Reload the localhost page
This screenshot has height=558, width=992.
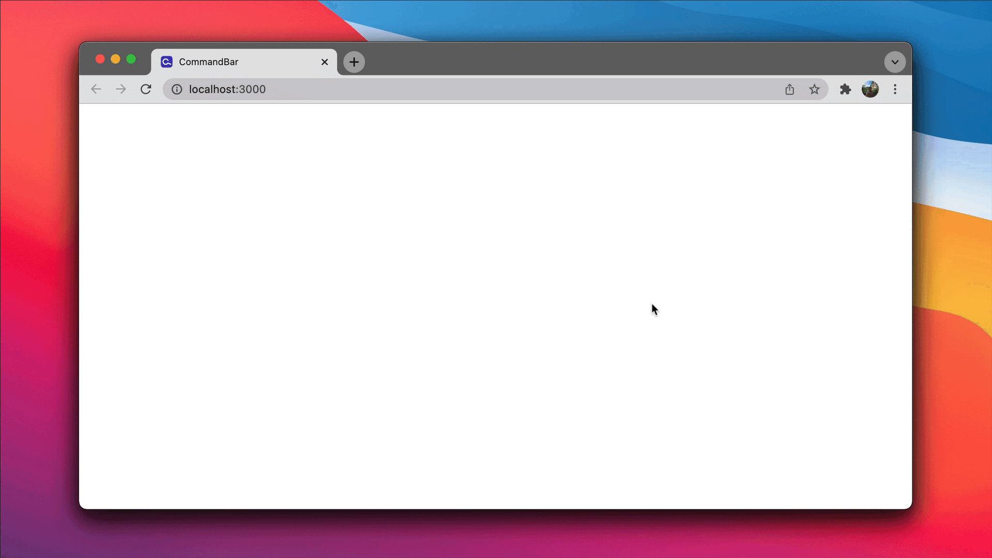[146, 89]
